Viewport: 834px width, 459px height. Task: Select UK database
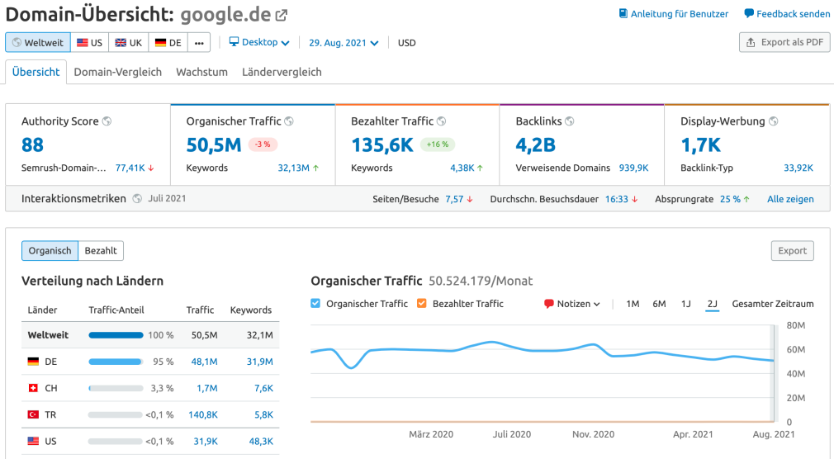click(128, 43)
